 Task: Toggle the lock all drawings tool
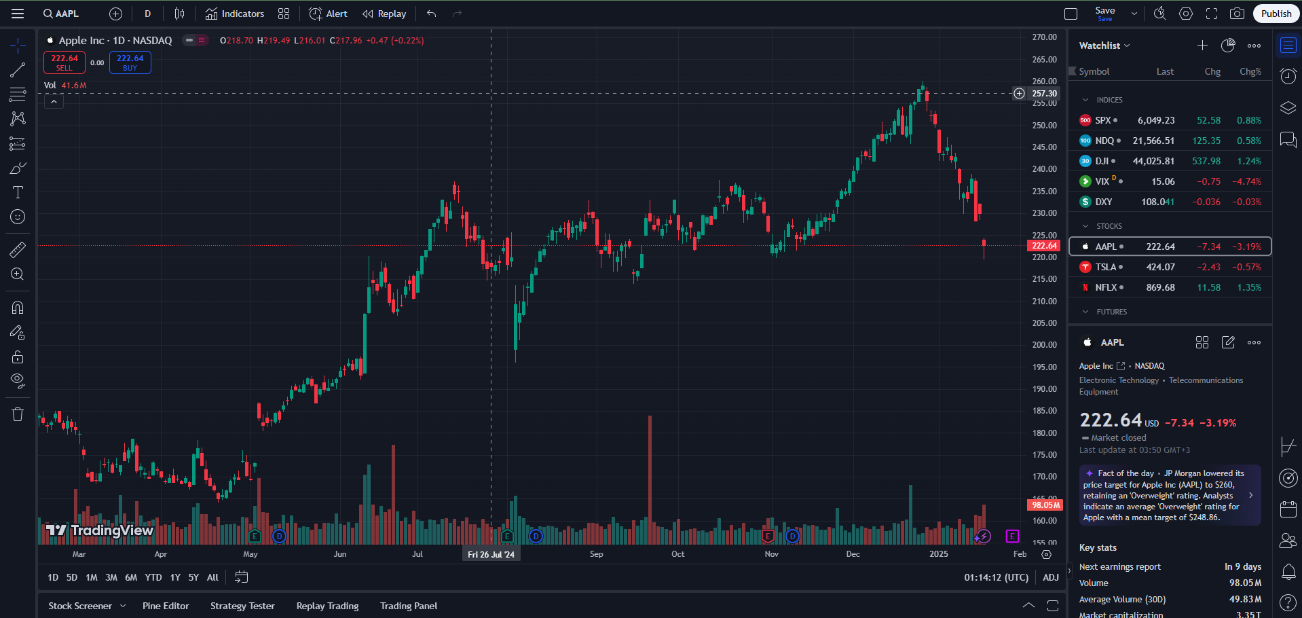[x=18, y=357]
